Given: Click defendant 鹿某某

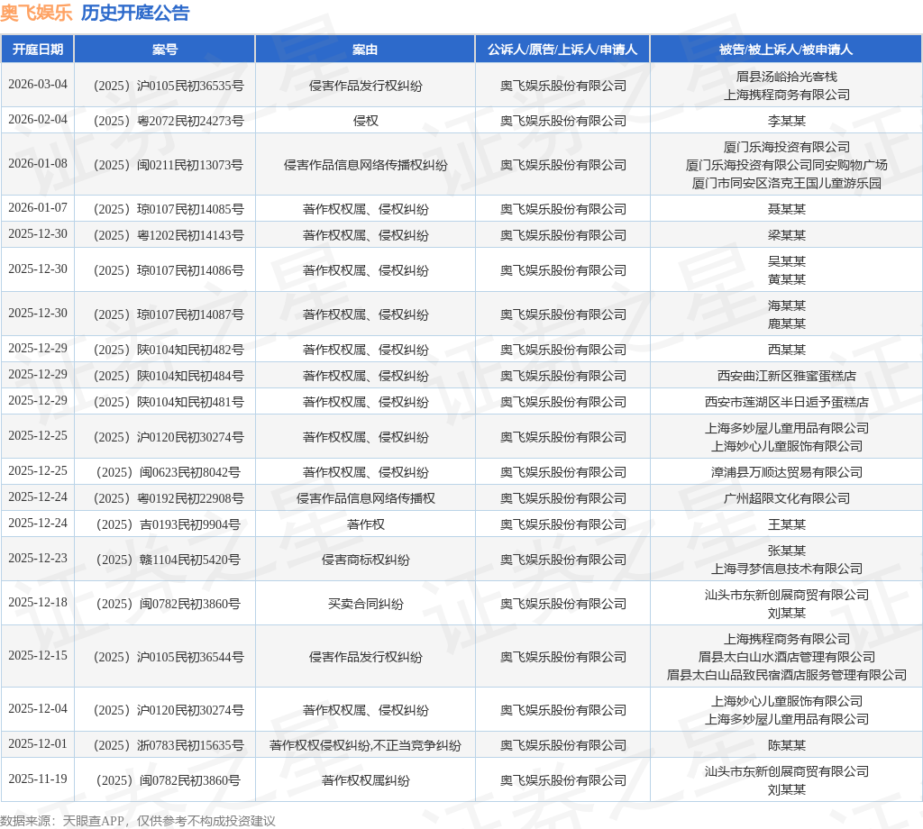Looking at the screenshot, I should (786, 323).
